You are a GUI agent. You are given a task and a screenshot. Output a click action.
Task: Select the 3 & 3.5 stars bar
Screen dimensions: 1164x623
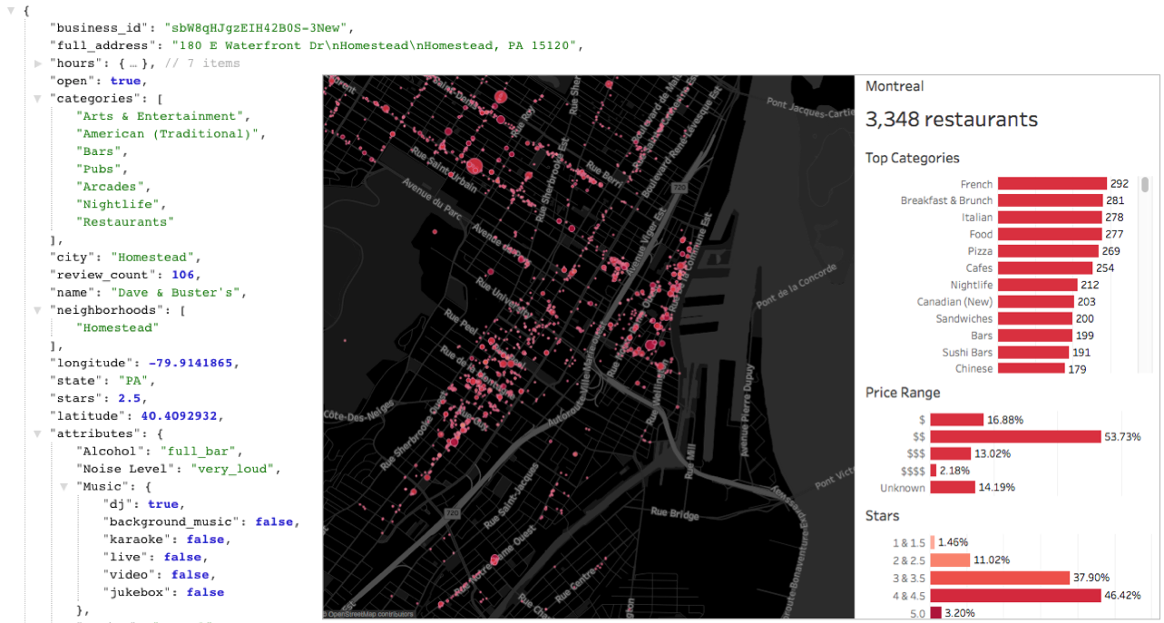tap(1001, 578)
